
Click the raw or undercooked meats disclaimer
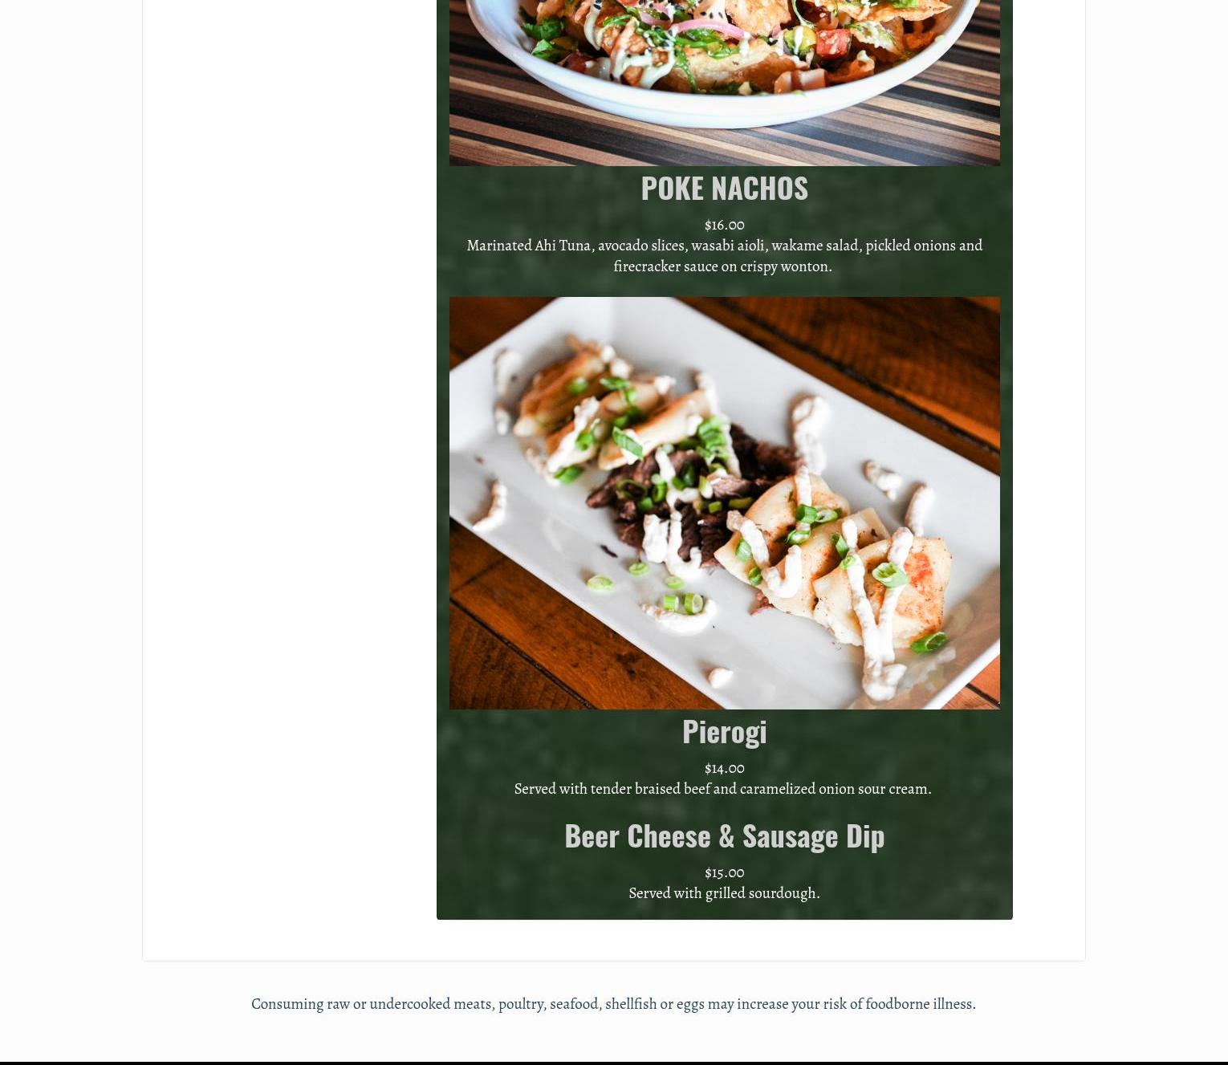[x=613, y=1004]
